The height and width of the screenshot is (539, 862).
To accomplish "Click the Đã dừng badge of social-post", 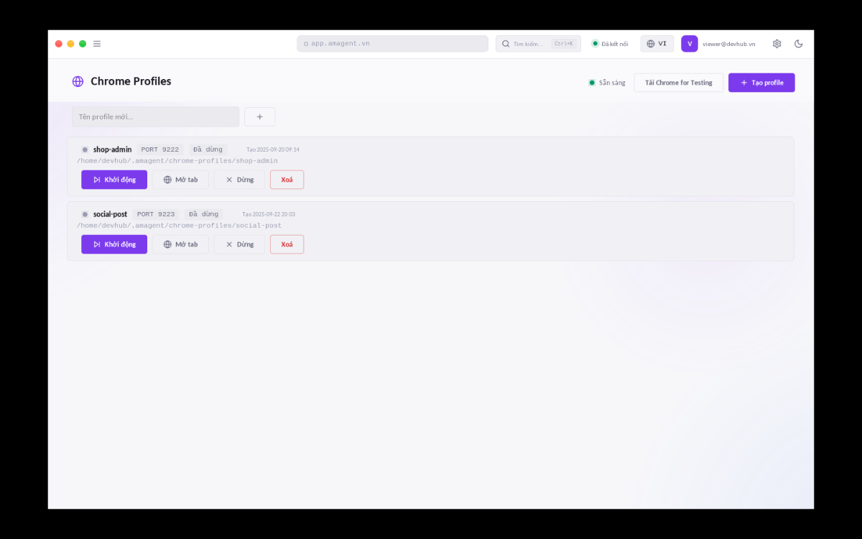I will coord(204,214).
